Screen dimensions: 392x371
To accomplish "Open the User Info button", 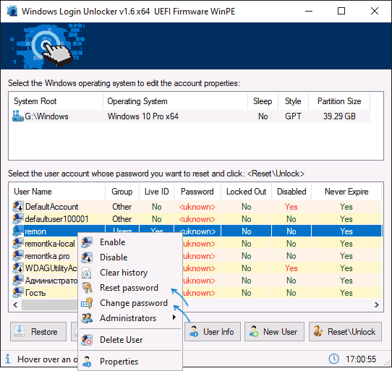I will [x=213, y=332].
